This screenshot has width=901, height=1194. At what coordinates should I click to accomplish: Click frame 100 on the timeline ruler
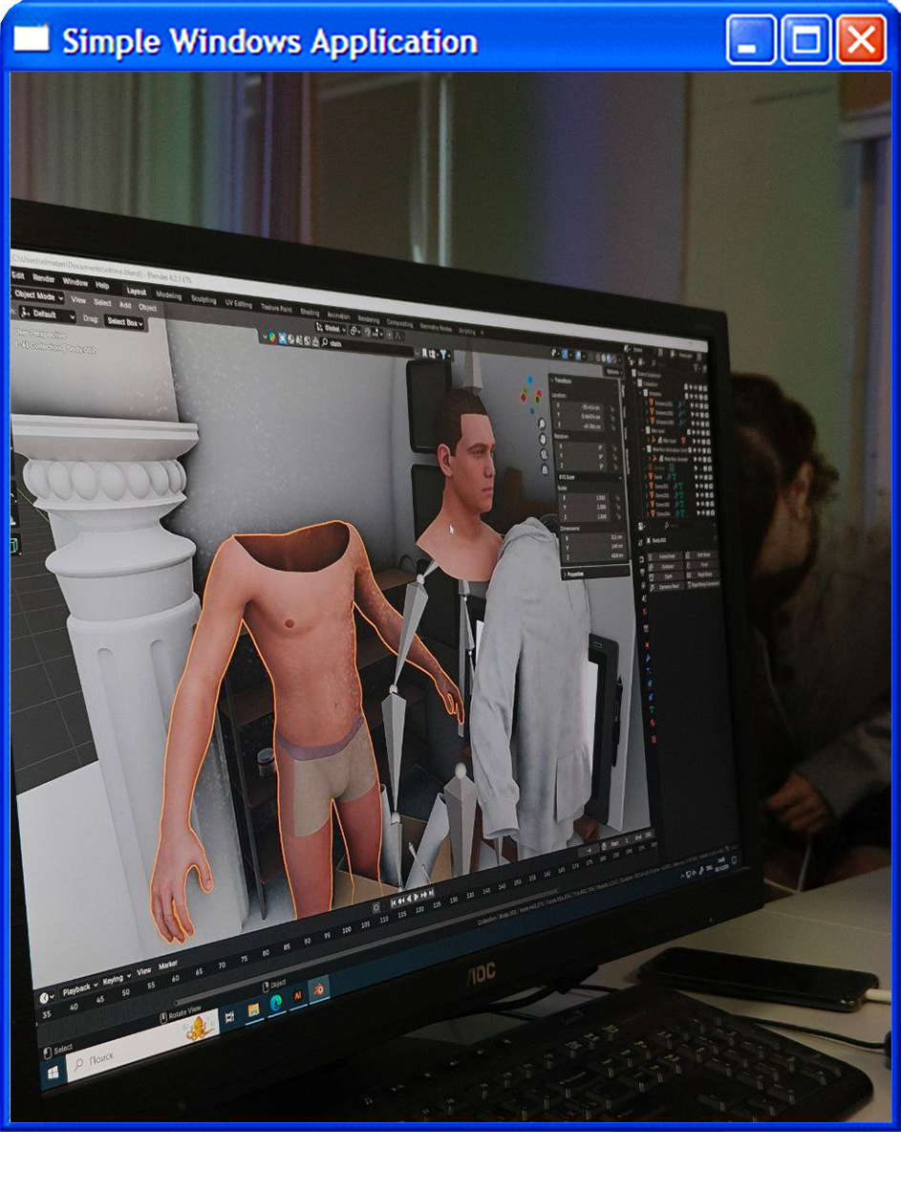tap(346, 930)
